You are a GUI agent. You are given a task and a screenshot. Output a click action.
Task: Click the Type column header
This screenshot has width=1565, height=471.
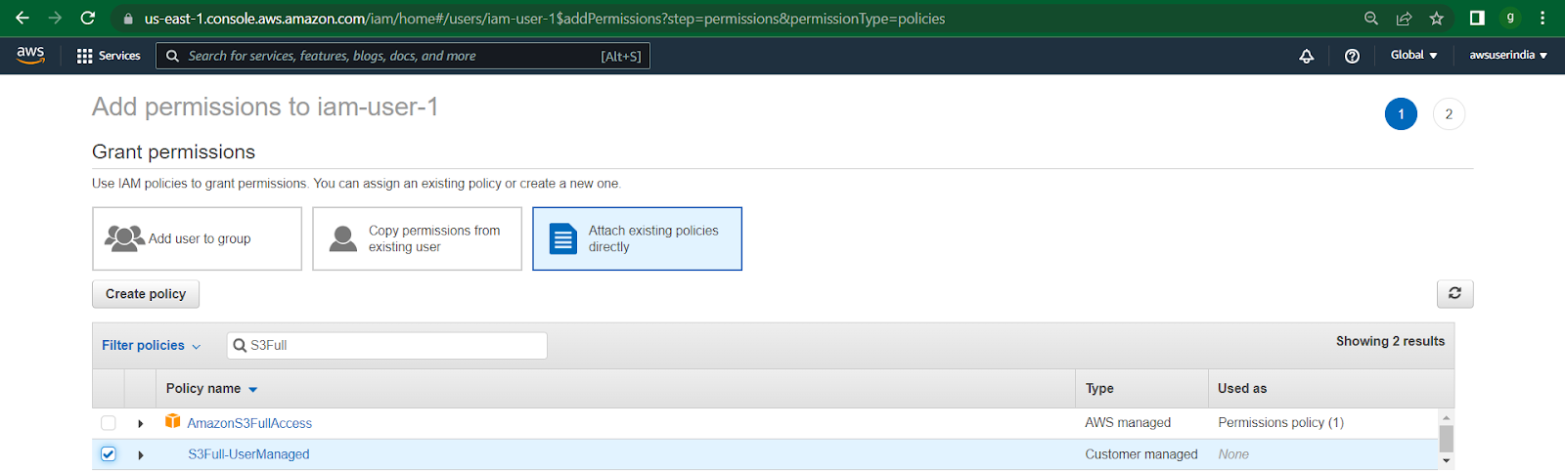point(1099,388)
